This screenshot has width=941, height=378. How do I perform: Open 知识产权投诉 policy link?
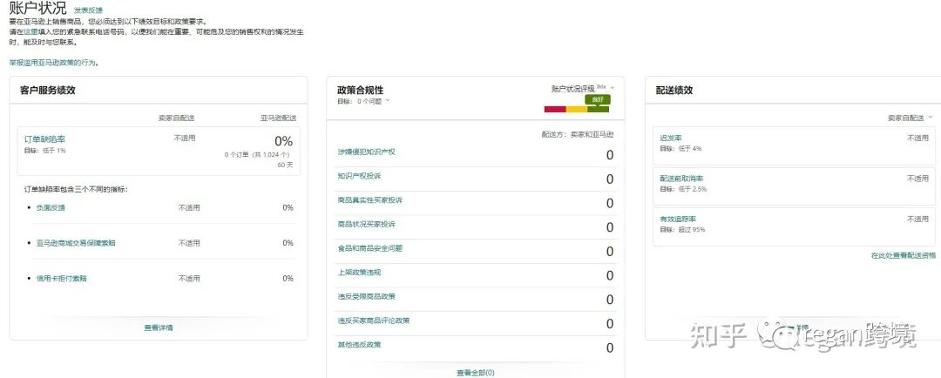coord(359,176)
